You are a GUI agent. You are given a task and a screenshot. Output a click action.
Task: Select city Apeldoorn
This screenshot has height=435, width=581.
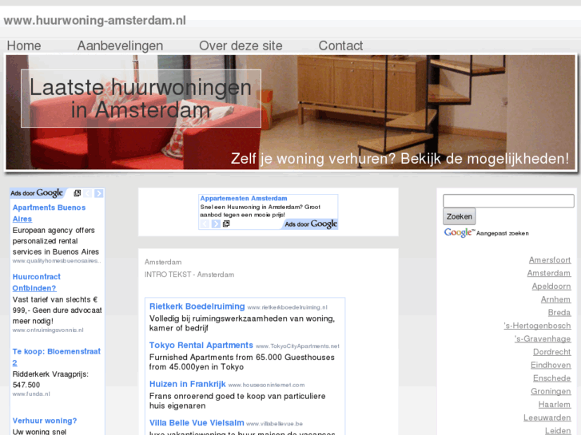pos(551,287)
